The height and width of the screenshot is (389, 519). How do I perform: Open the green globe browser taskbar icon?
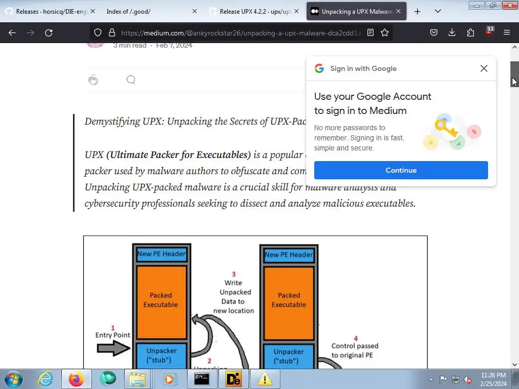(108, 379)
